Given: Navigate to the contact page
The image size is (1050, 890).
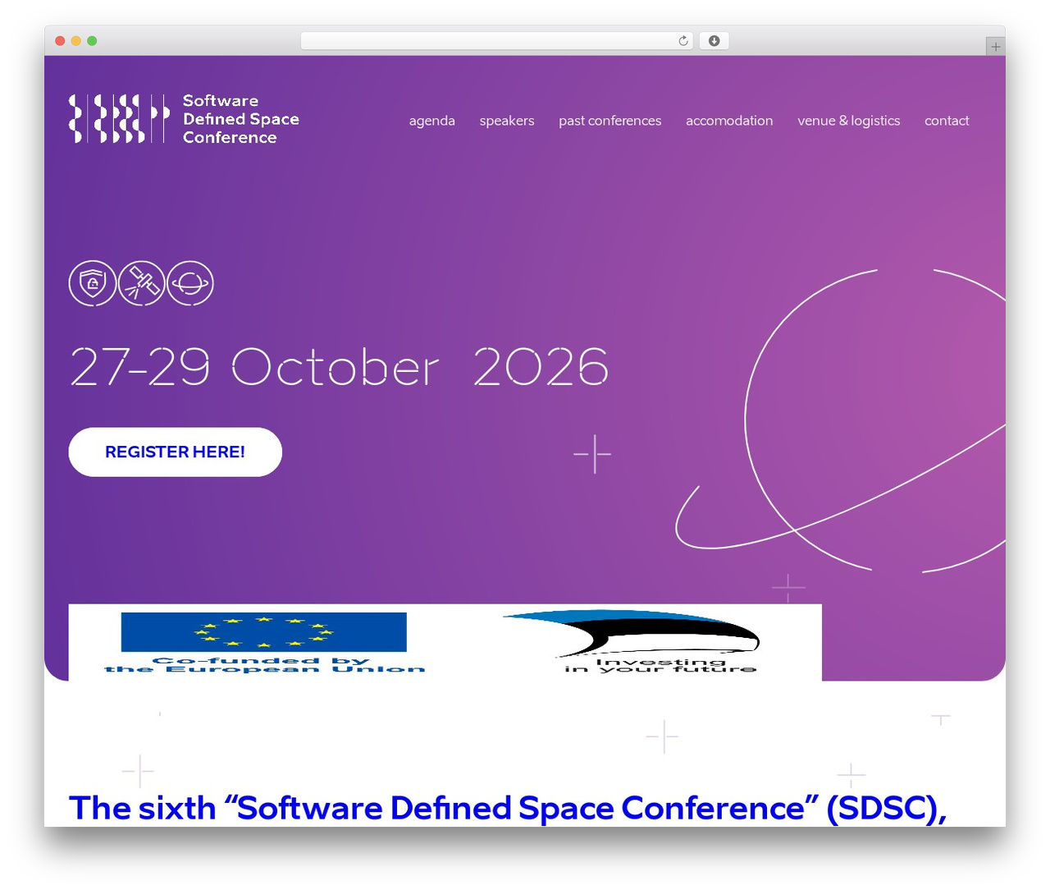Looking at the screenshot, I should pyautogui.click(x=947, y=121).
